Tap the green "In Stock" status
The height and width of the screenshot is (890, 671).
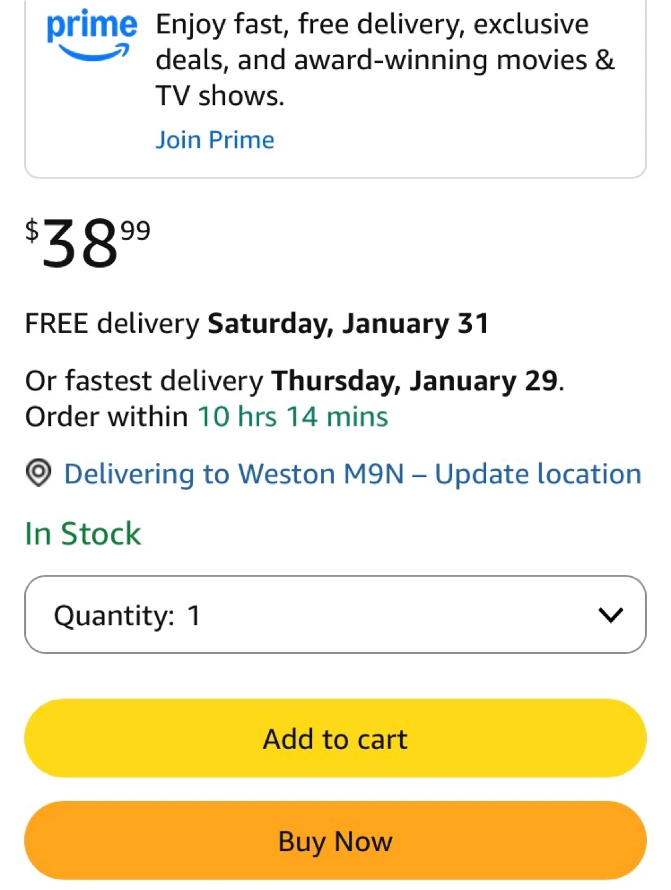tap(83, 533)
